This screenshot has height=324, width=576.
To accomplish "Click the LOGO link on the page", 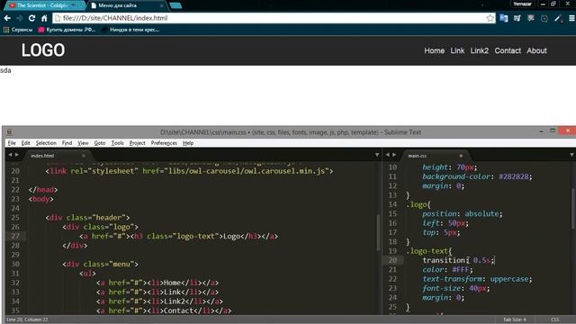I will [43, 50].
